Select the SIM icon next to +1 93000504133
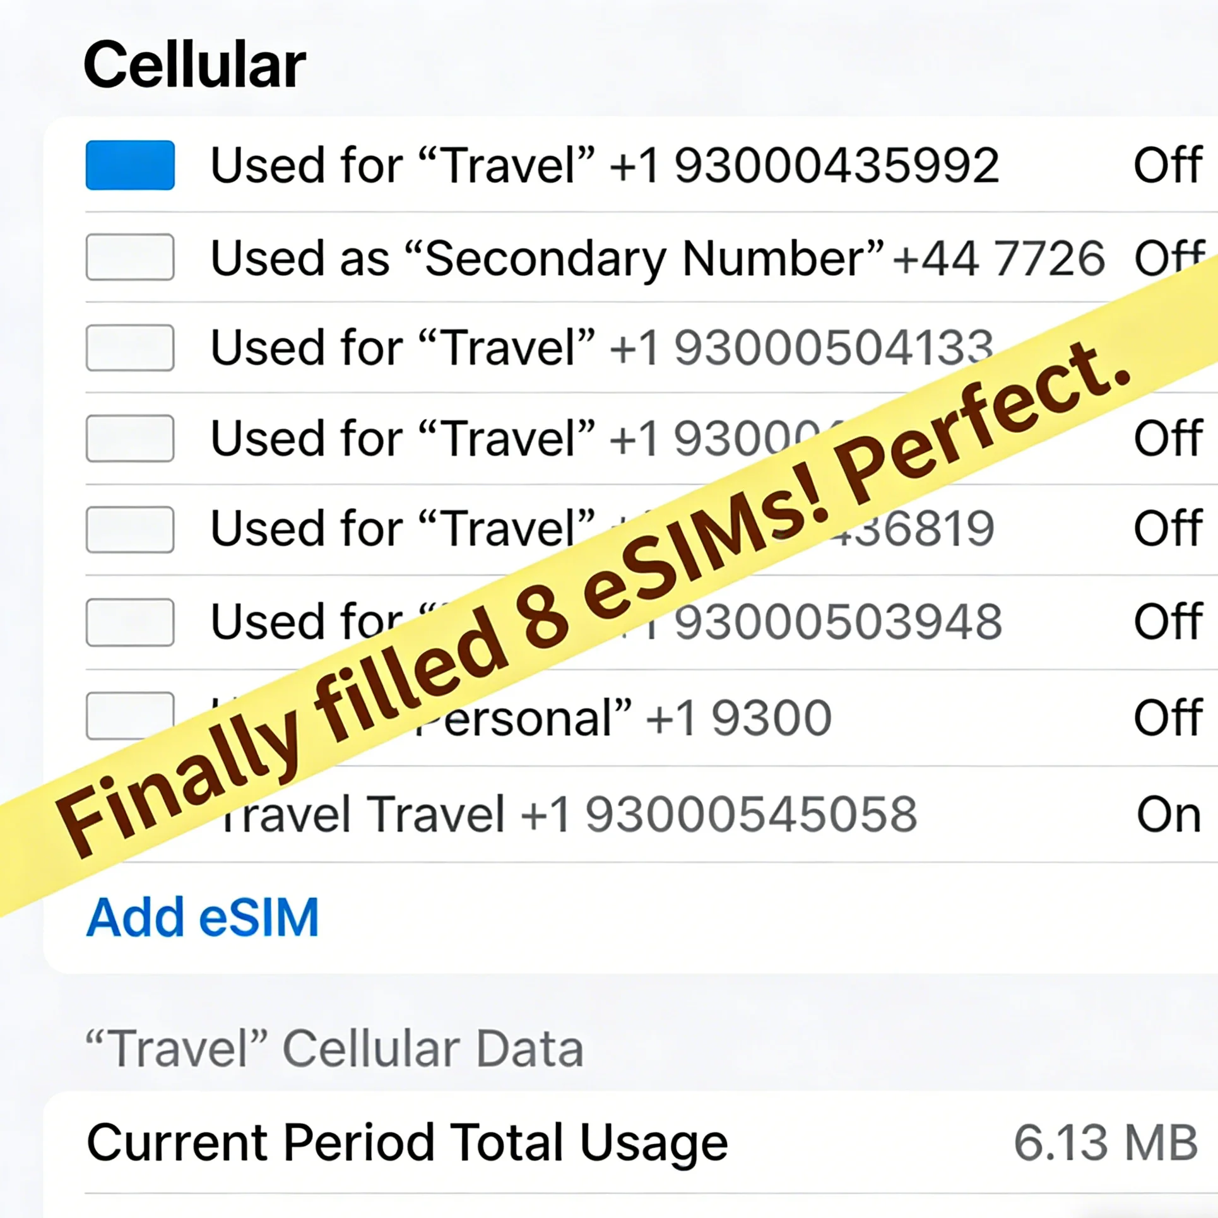The height and width of the screenshot is (1218, 1218). (130, 348)
